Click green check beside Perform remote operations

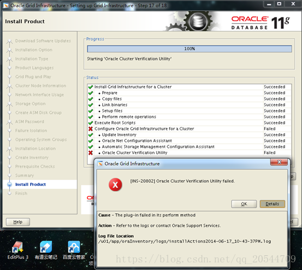tap(91, 117)
